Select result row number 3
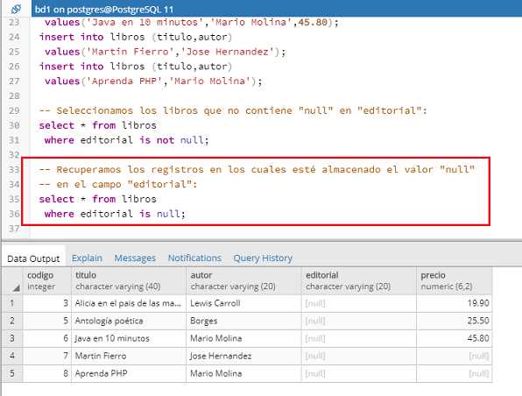The width and height of the screenshot is (522, 396). tap(12, 338)
